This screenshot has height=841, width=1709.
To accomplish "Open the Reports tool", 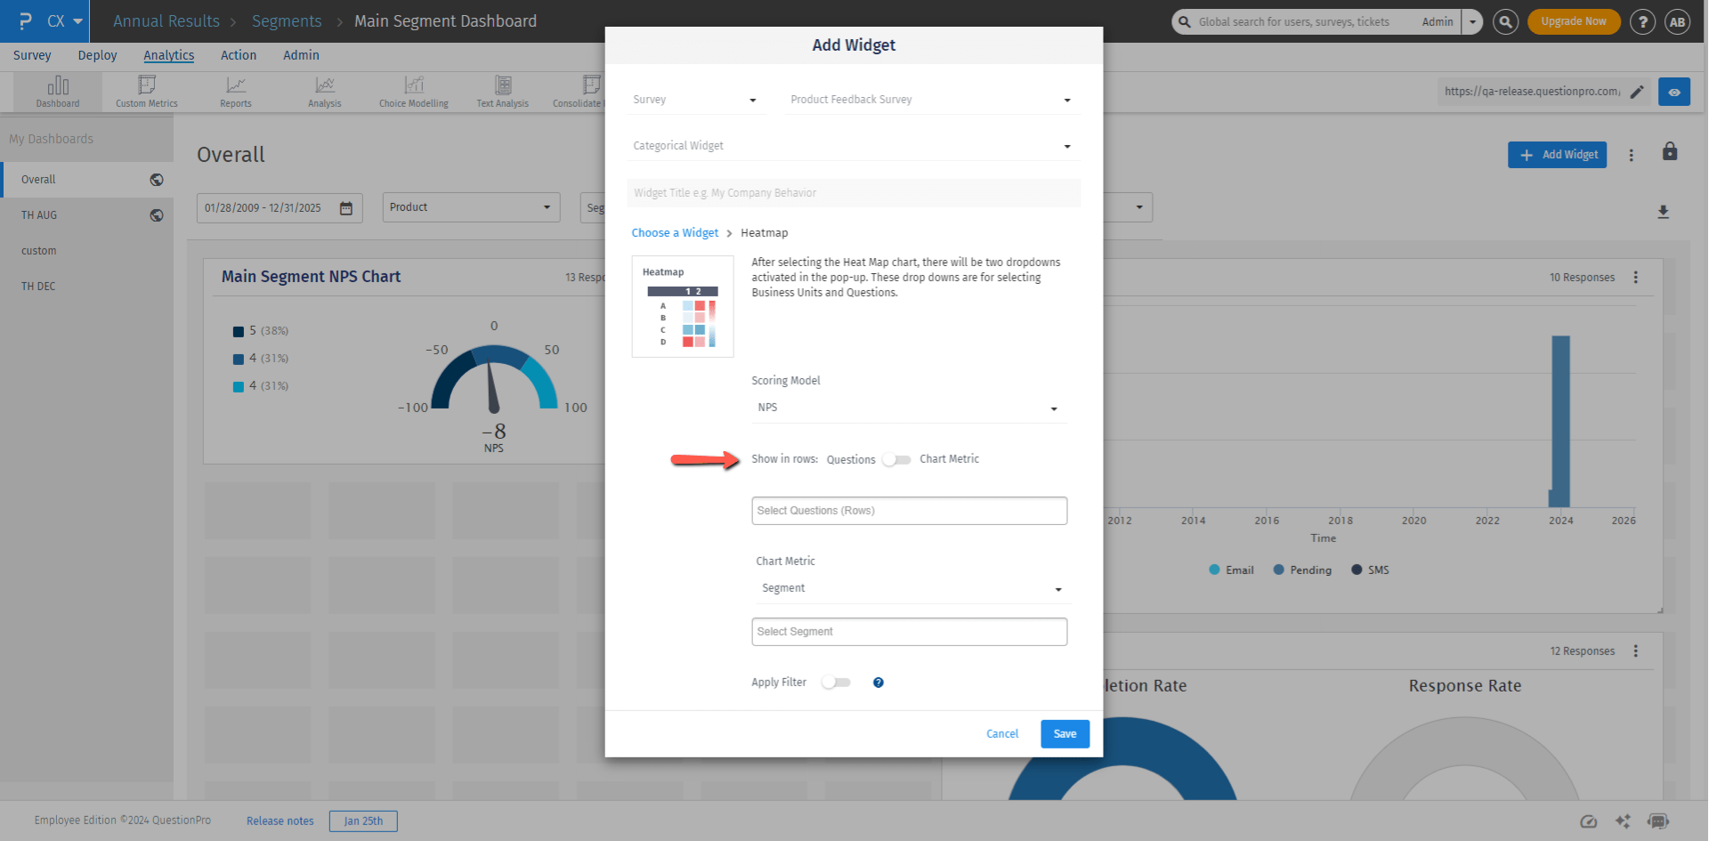I will point(235,91).
